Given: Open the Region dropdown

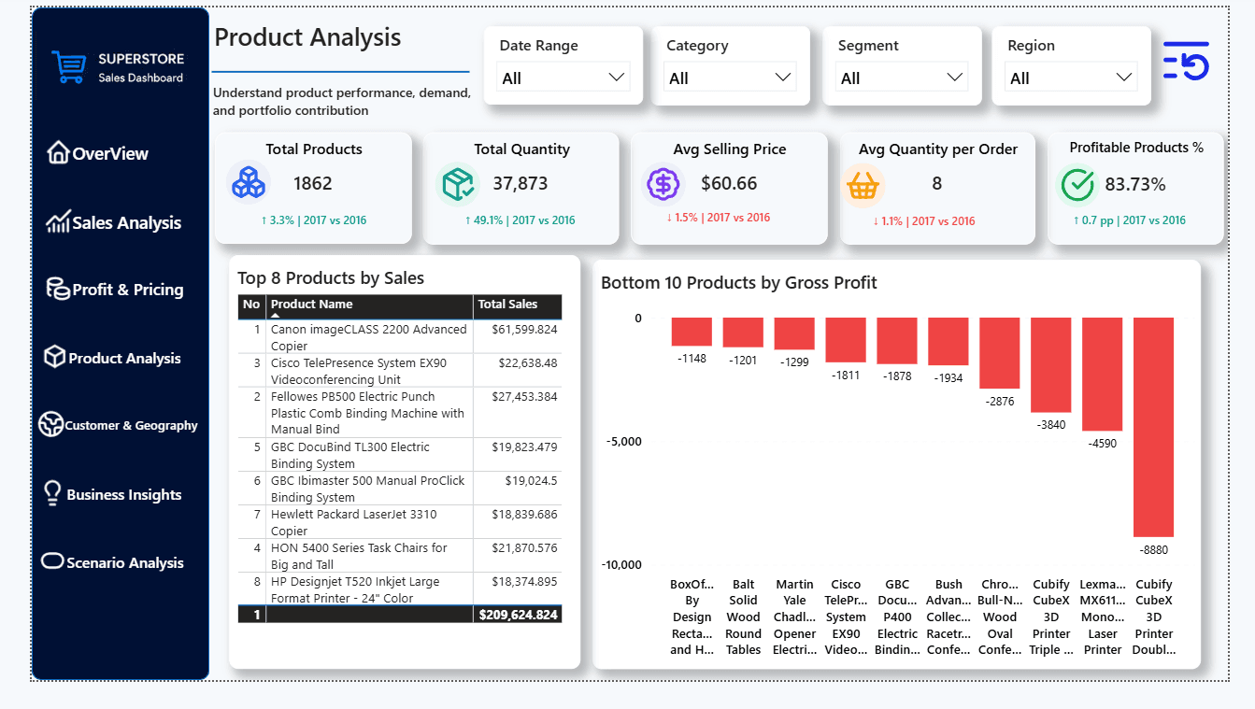Looking at the screenshot, I should [x=1071, y=78].
